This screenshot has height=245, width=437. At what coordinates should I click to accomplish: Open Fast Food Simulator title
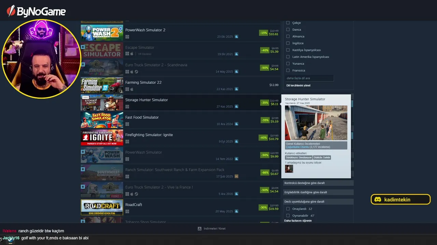[142, 117]
